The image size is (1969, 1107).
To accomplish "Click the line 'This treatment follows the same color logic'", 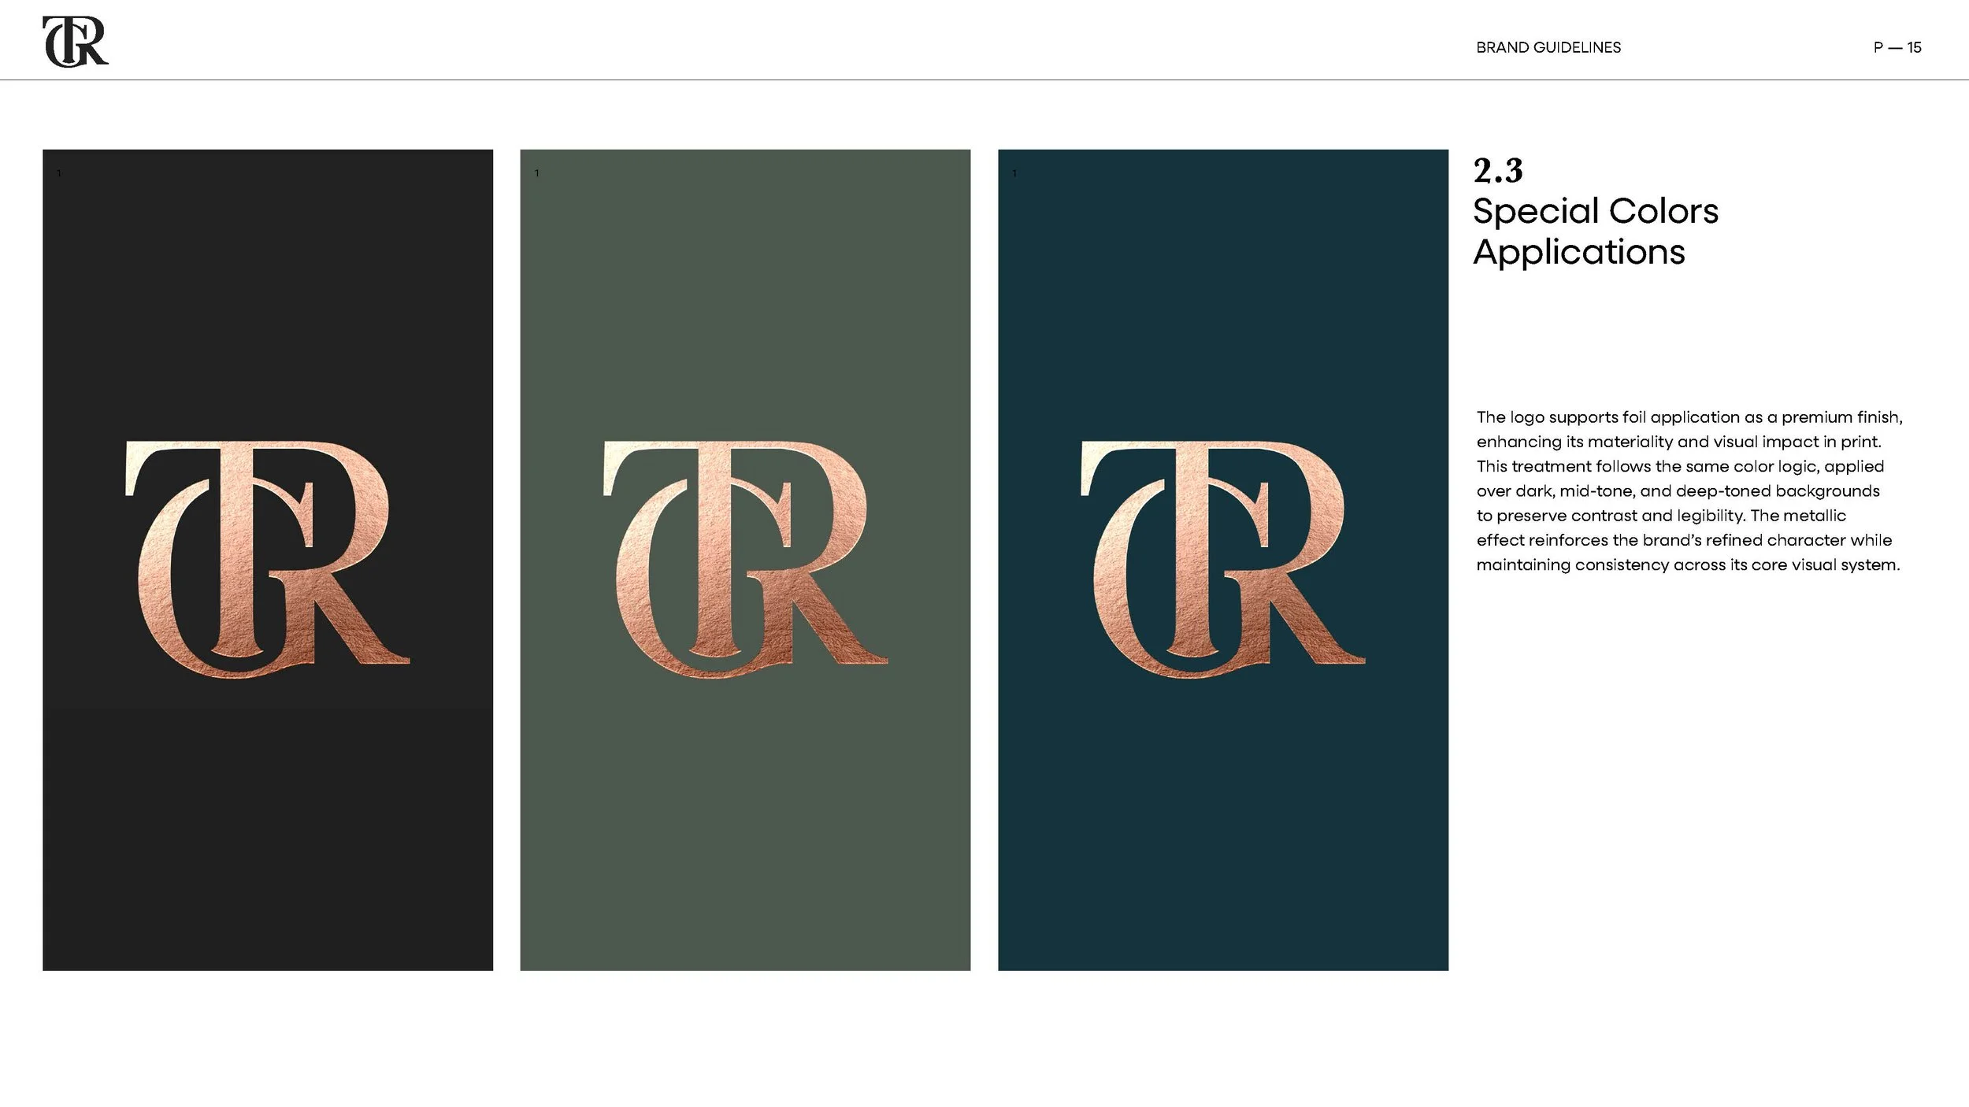I will click(x=1680, y=466).
